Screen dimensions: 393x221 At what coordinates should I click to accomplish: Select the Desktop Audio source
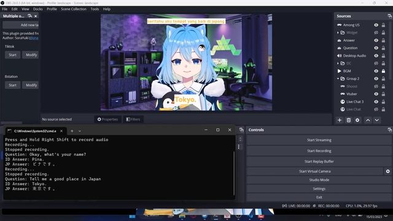[354, 56]
